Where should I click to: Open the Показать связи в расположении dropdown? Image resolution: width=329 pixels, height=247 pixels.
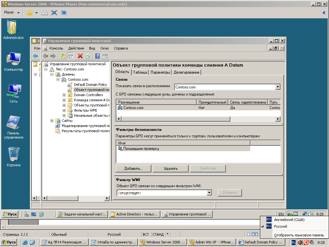pyautogui.click(x=278, y=87)
